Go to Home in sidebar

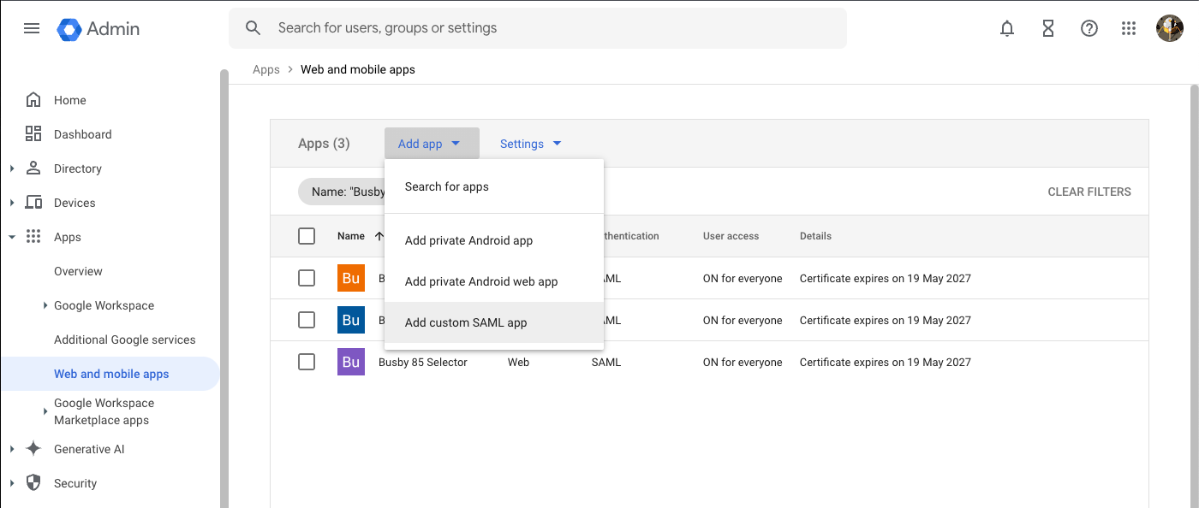[x=70, y=100]
